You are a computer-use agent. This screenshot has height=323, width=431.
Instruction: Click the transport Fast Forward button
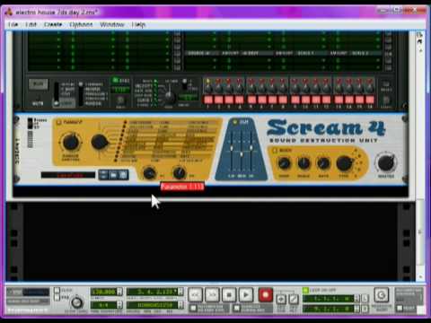212,295
